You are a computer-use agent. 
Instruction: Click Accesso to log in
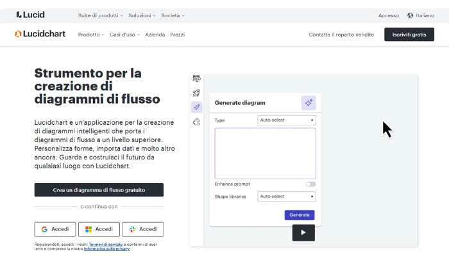[x=389, y=15]
